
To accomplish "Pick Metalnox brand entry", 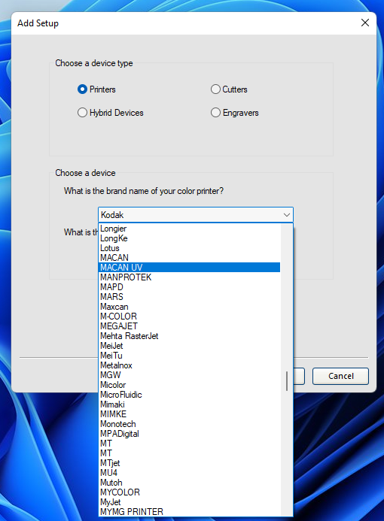I will [189, 365].
